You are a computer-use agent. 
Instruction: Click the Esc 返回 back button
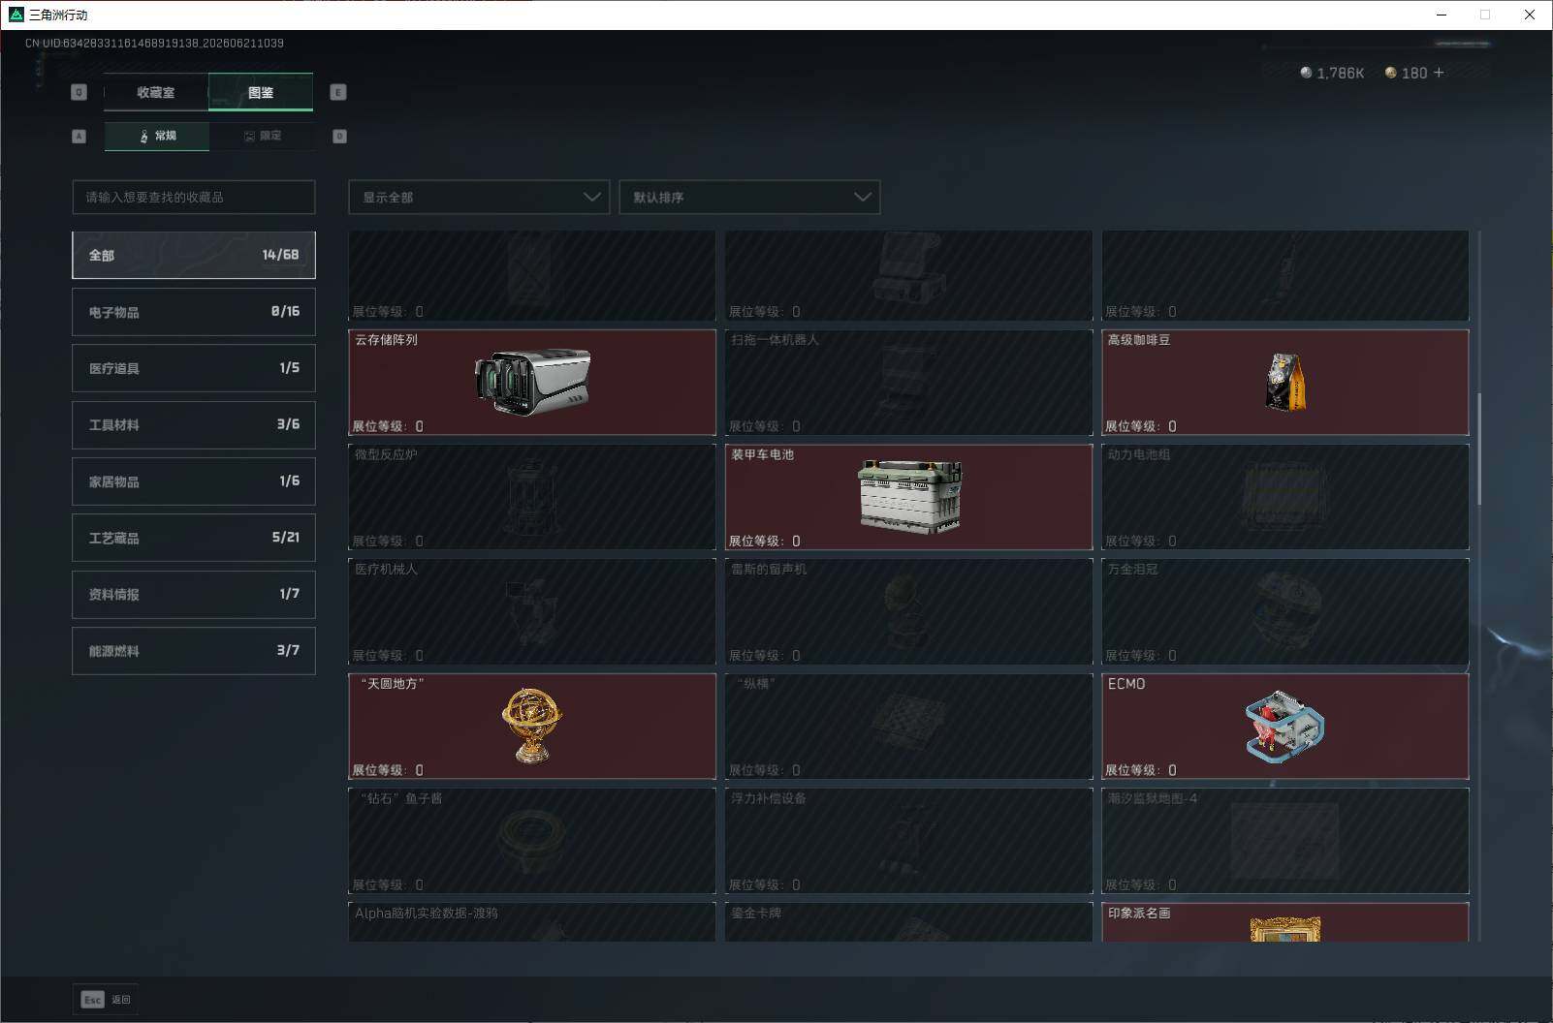[x=106, y=1000]
